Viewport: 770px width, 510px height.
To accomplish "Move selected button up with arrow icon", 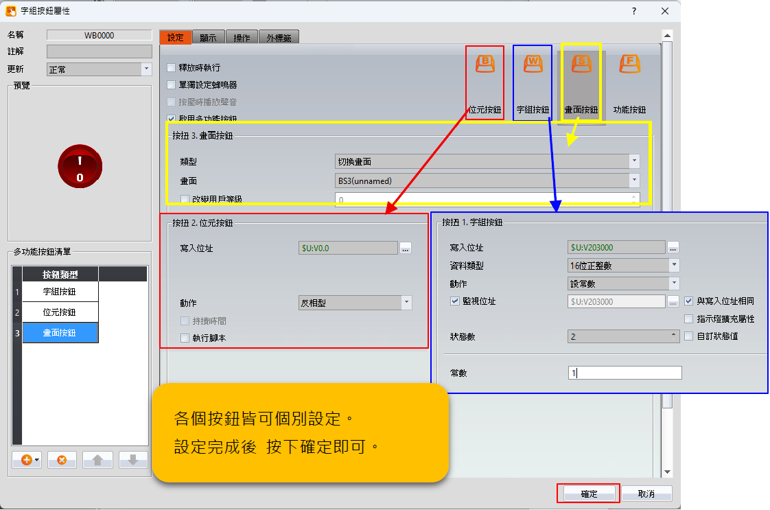I will coord(97,460).
